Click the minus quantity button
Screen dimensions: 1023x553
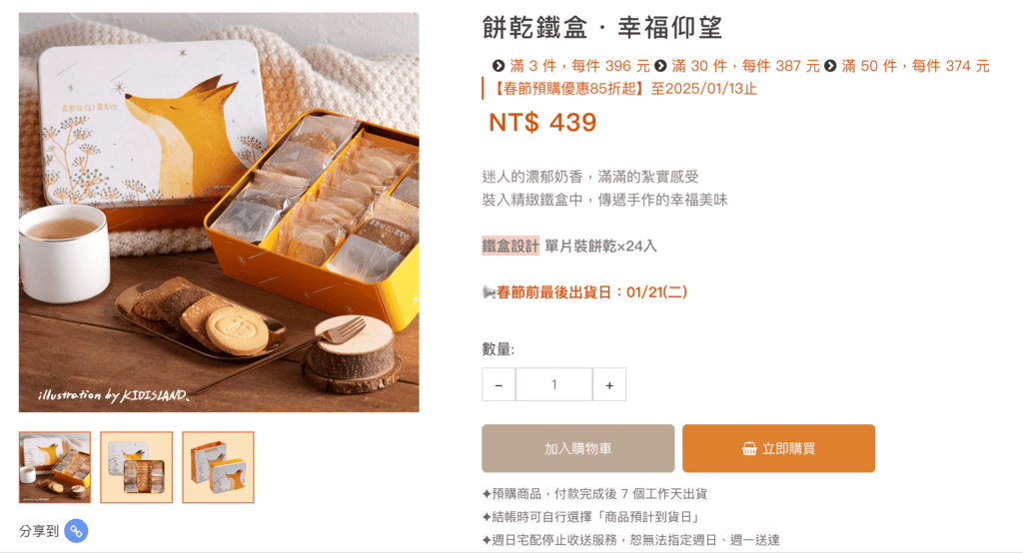[499, 384]
